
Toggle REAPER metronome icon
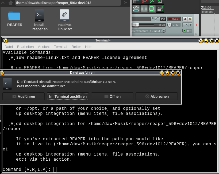160,2
